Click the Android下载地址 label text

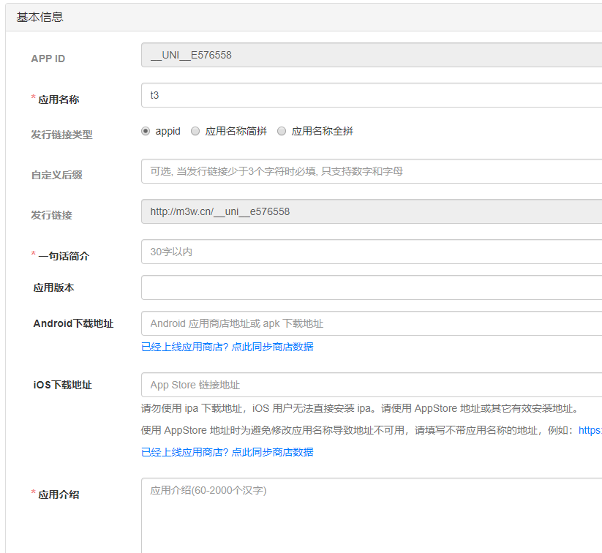coord(73,323)
